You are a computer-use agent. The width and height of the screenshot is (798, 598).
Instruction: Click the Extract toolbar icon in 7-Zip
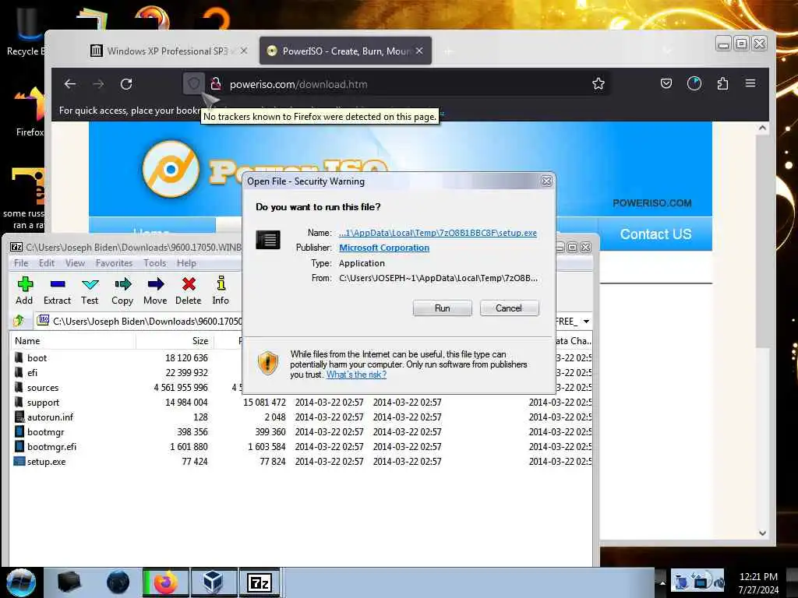(57, 291)
